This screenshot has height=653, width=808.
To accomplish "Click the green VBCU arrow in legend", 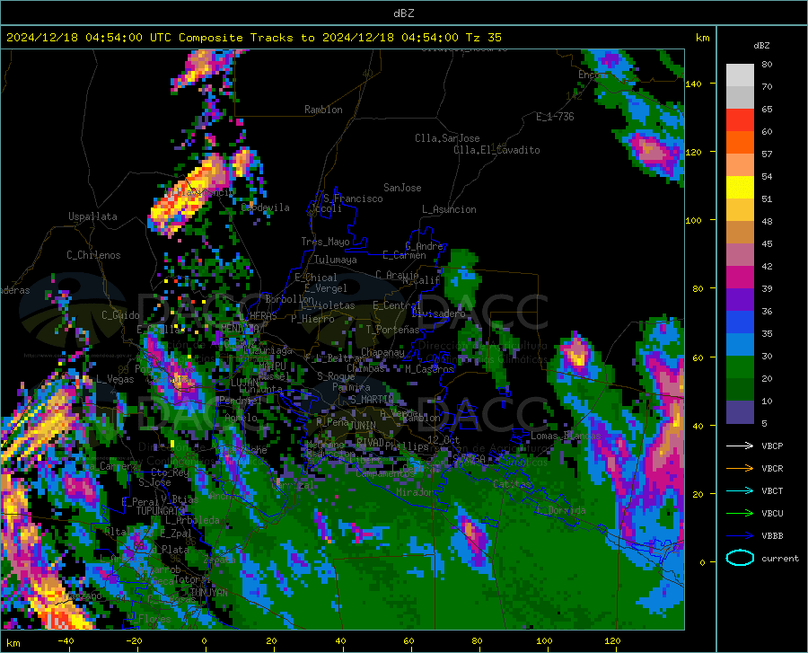I will (740, 514).
